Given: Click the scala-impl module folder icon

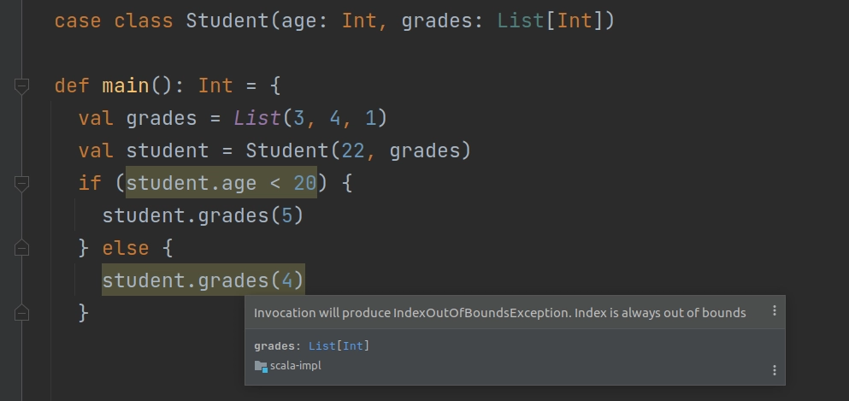Looking at the screenshot, I should 261,366.
